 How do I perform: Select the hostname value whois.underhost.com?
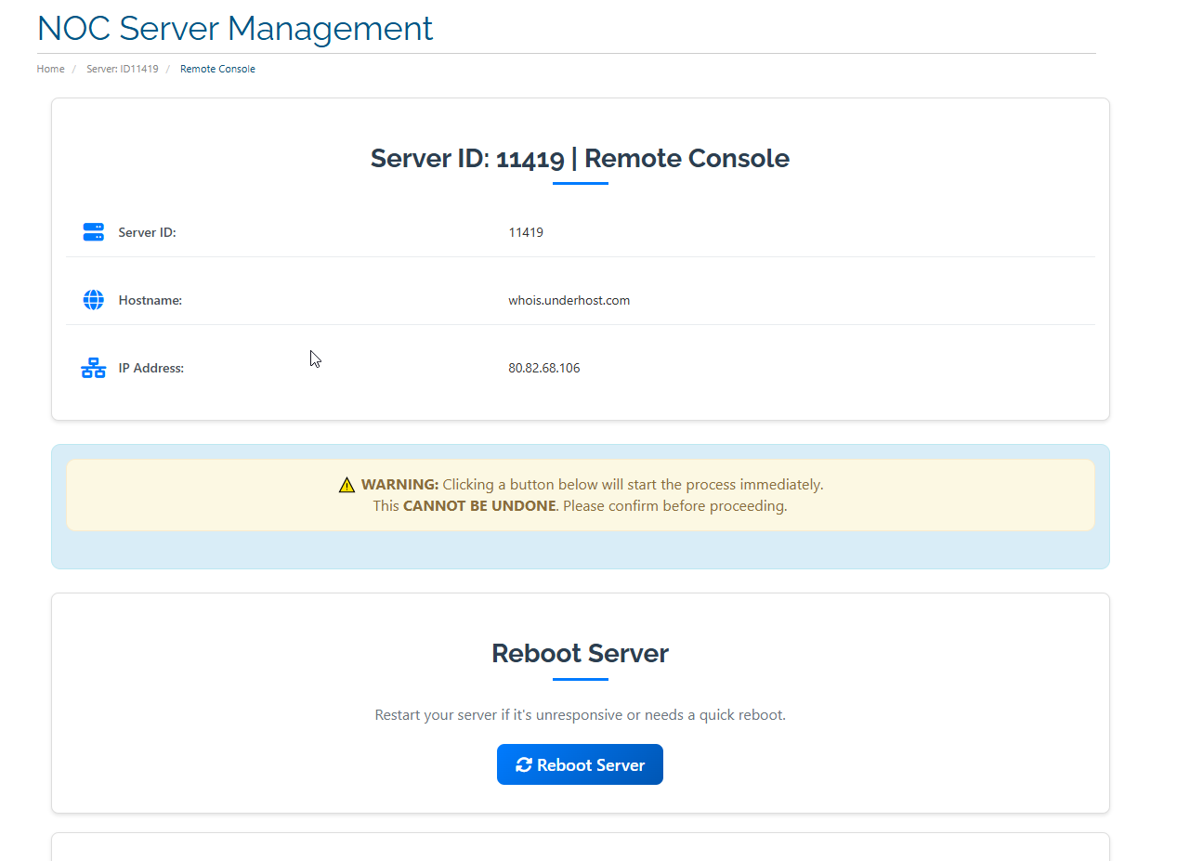[569, 299]
